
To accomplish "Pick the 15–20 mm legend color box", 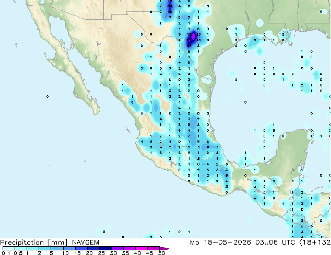I will click(x=81, y=248).
